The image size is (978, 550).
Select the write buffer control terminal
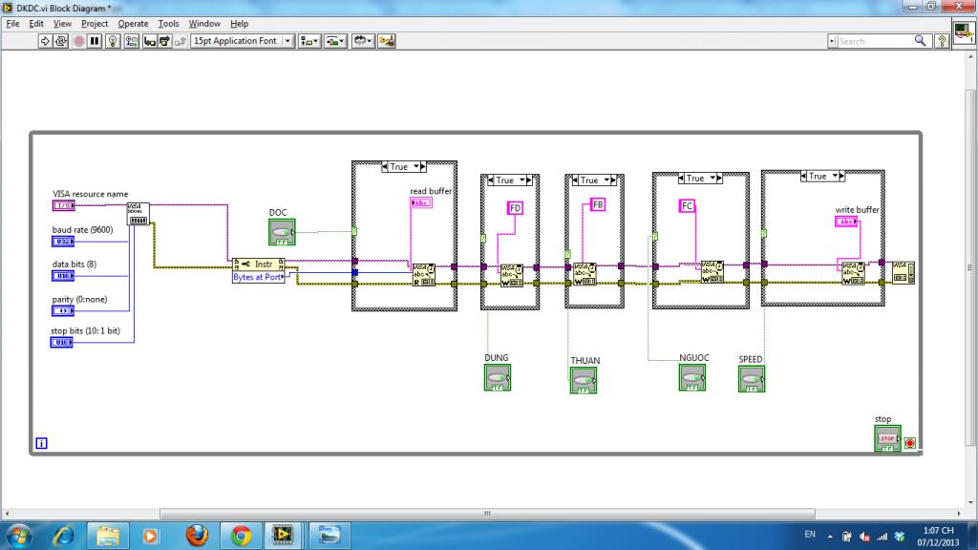[846, 222]
